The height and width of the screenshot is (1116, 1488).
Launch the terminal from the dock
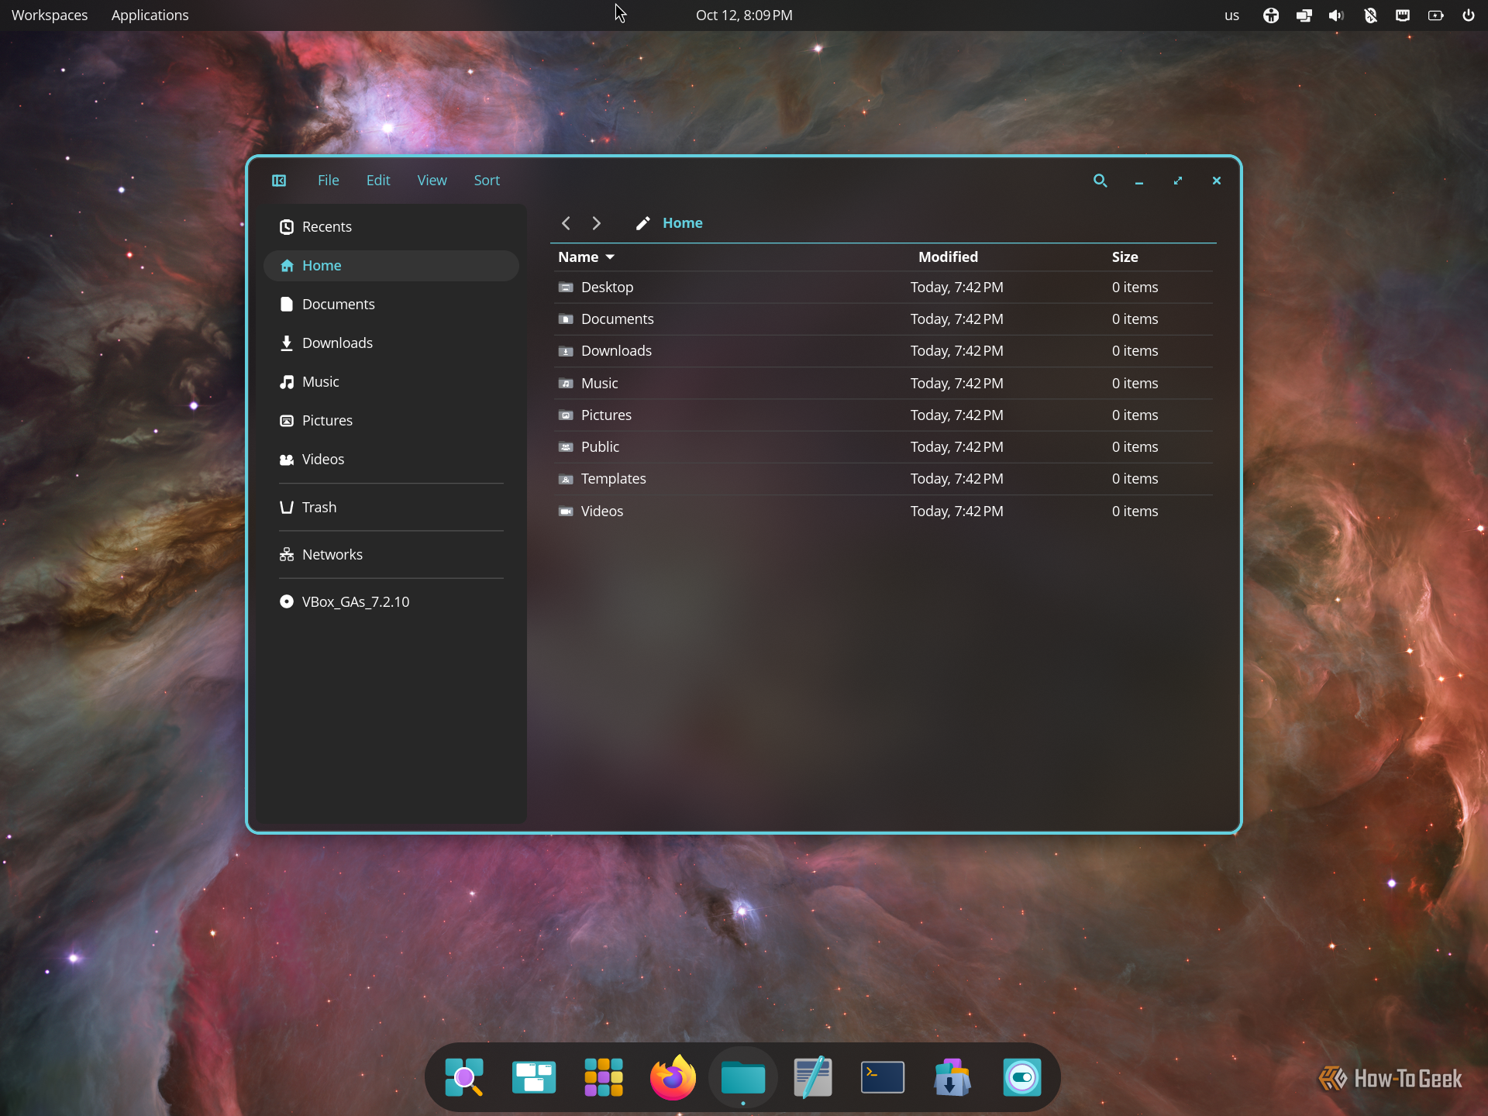pos(883,1077)
